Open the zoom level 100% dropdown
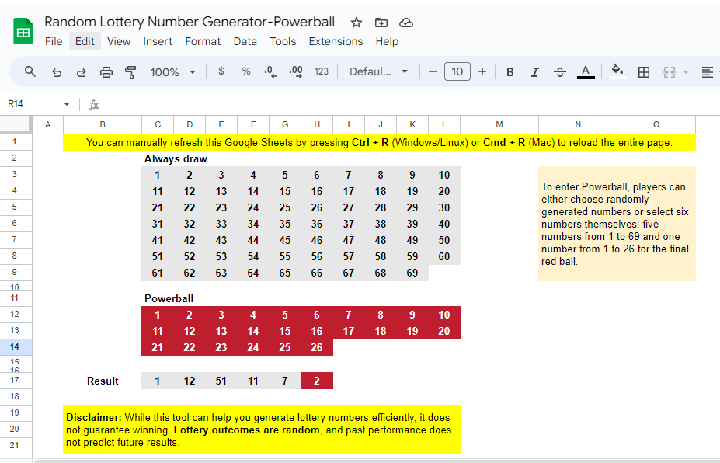Screen dimensions: 720x463 [173, 72]
